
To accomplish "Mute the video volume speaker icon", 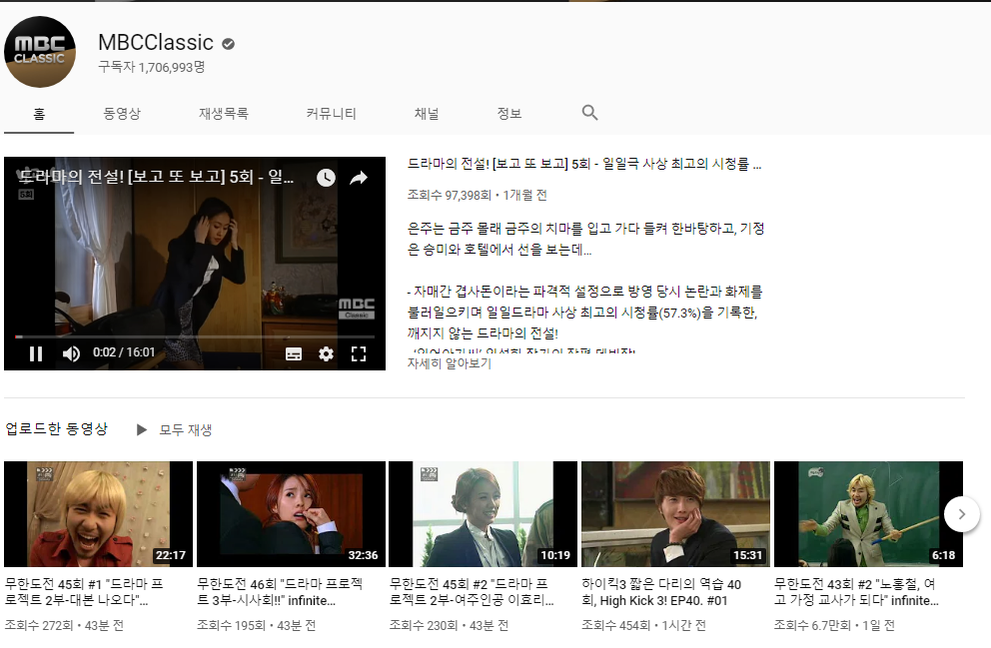I will point(71,353).
